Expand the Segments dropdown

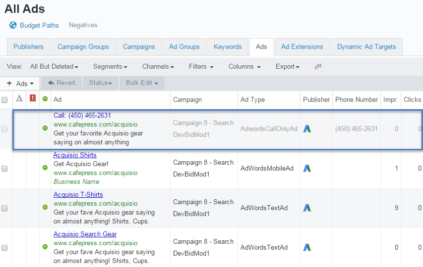tap(110, 66)
